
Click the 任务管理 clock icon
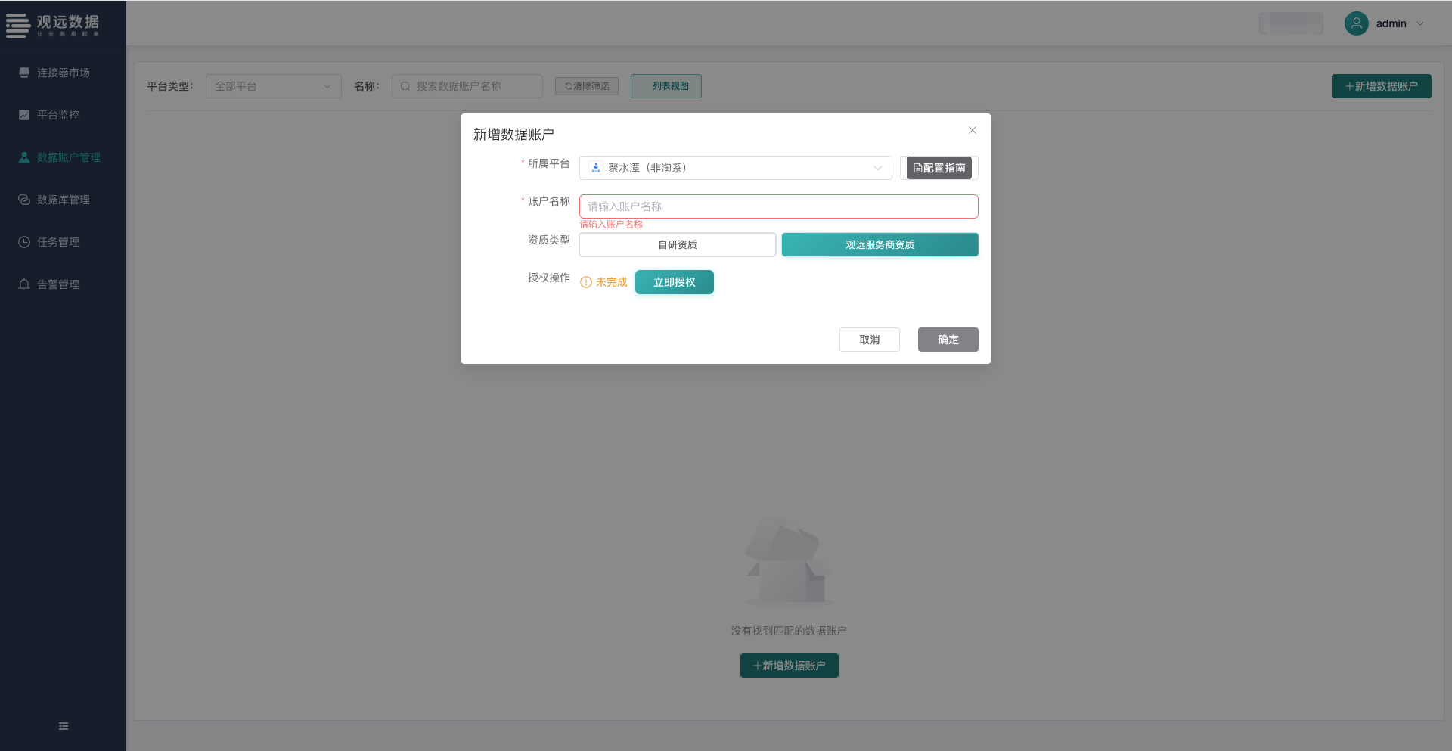[x=24, y=242]
